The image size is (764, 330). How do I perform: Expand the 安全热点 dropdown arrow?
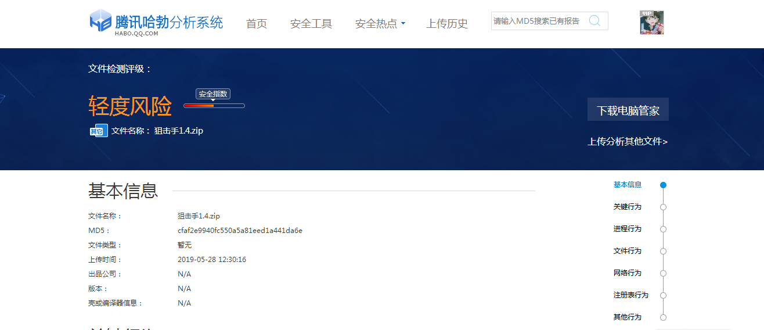(x=403, y=24)
